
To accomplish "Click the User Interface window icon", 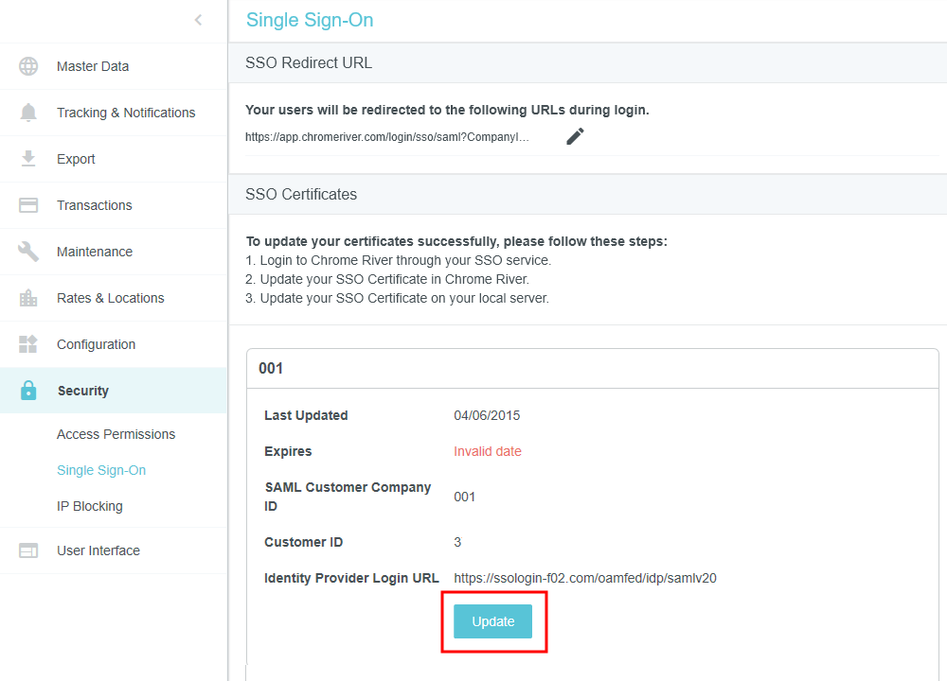I will point(28,550).
